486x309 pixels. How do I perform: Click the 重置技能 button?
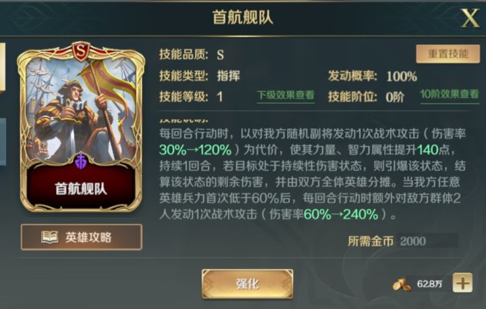[448, 53]
